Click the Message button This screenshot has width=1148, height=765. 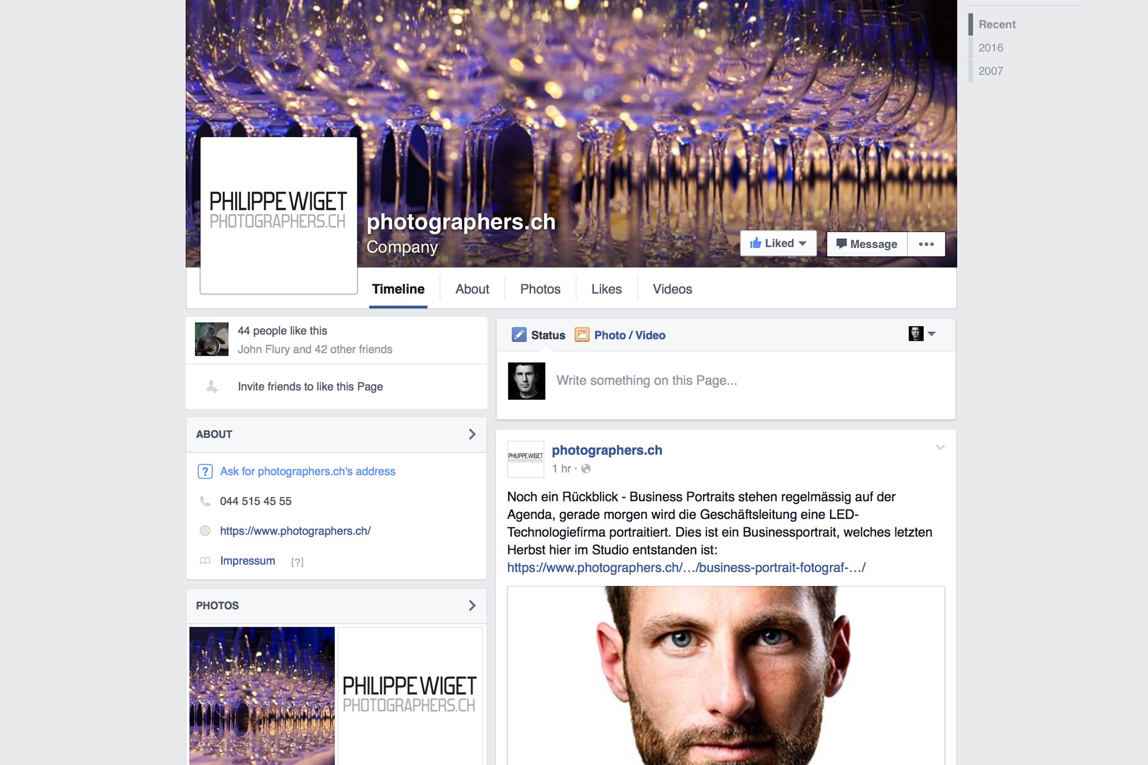[x=867, y=244]
